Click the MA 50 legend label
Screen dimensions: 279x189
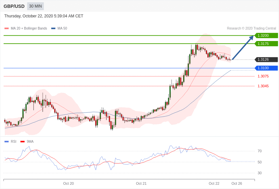62,29
